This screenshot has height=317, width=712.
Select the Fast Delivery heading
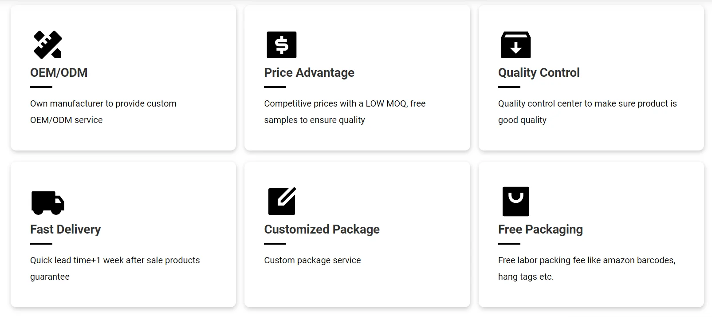[65, 230]
